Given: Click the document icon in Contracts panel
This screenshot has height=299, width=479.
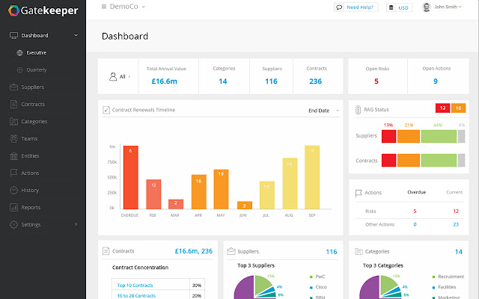Looking at the screenshot, I should pyautogui.click(x=106, y=251).
